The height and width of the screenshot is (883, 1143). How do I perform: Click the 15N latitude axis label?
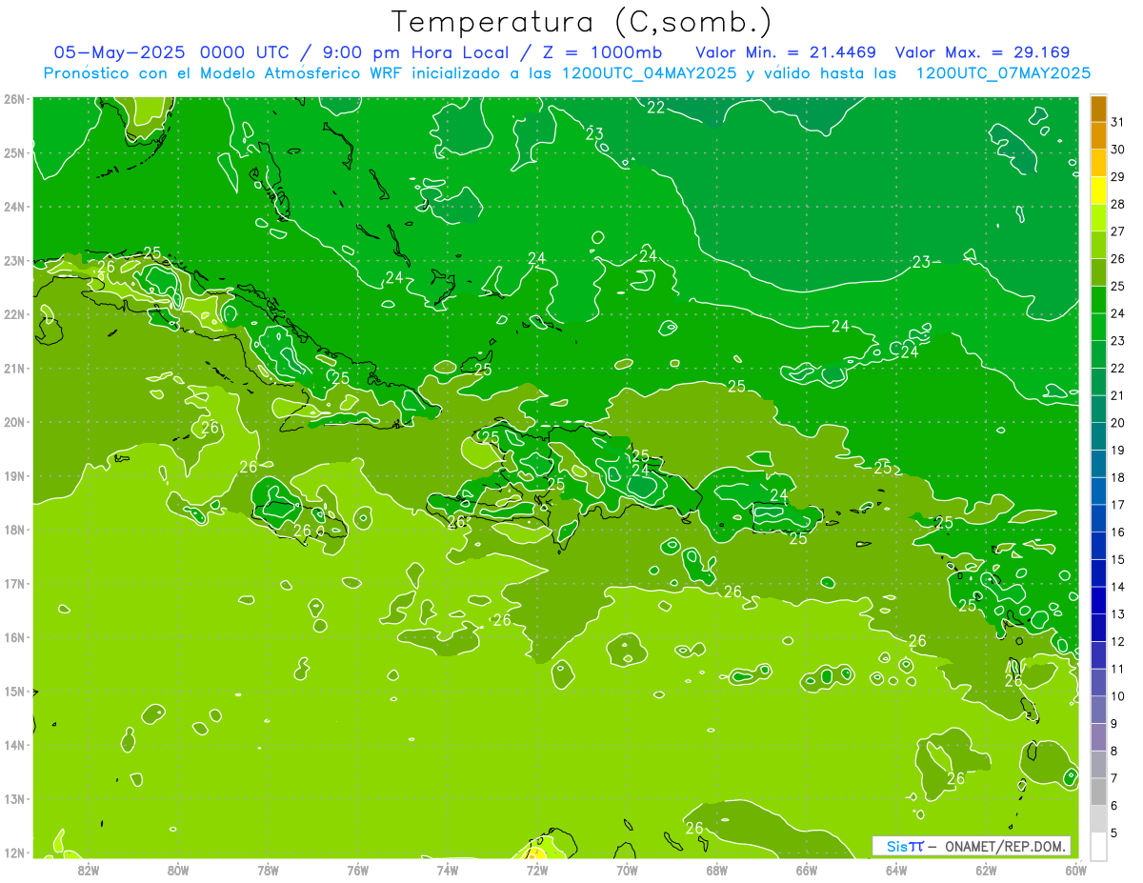pos(15,692)
